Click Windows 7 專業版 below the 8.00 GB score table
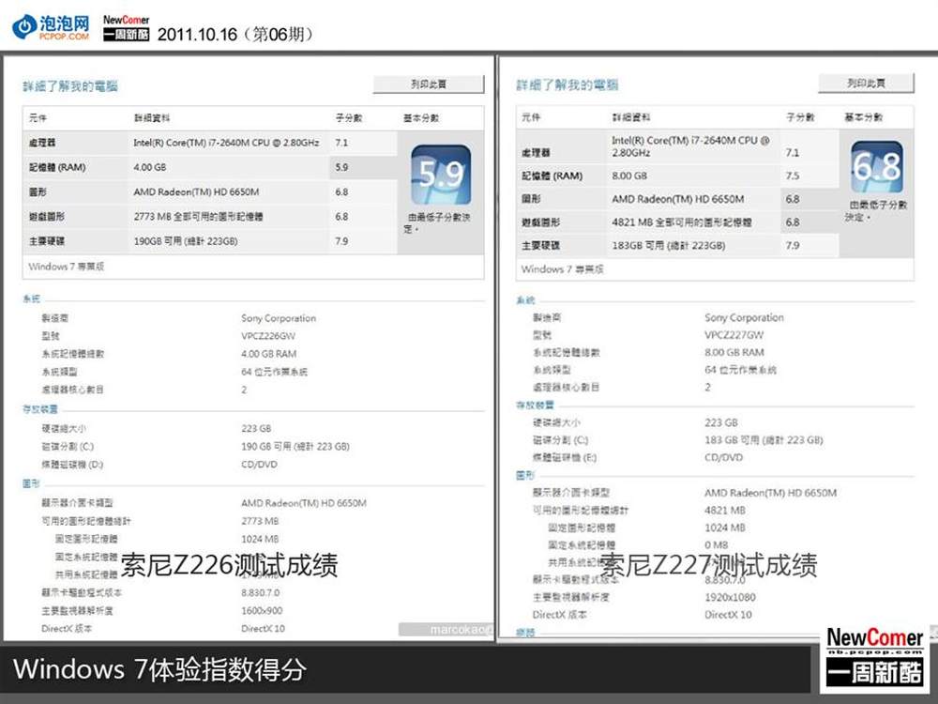This screenshot has width=938, height=704. (562, 269)
